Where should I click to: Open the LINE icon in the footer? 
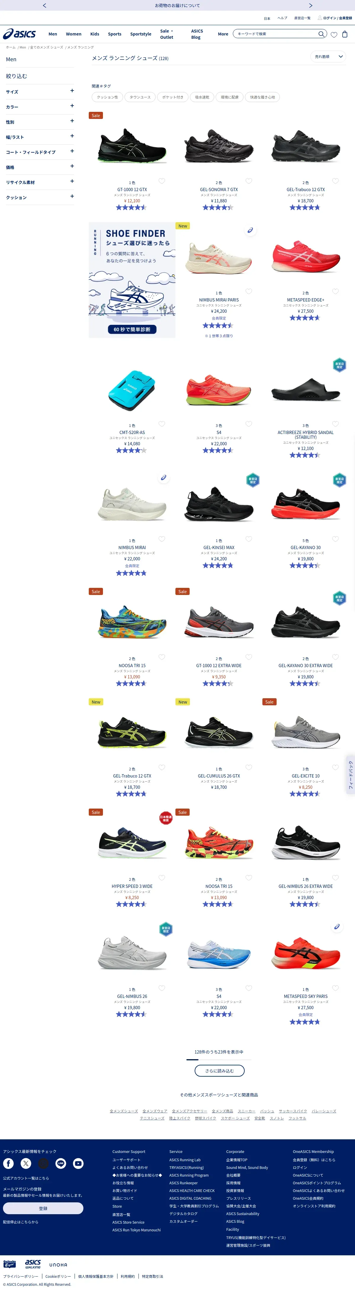point(61,1163)
